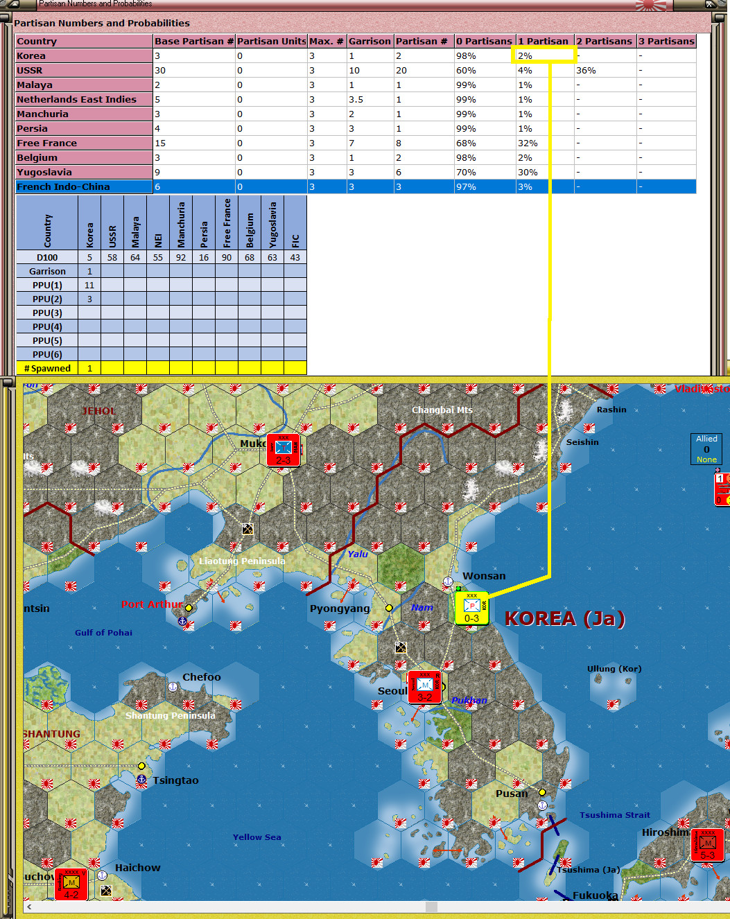The image size is (730, 919).
Task: Select the red 4-2 unit near Haichow
Action: coord(71,884)
